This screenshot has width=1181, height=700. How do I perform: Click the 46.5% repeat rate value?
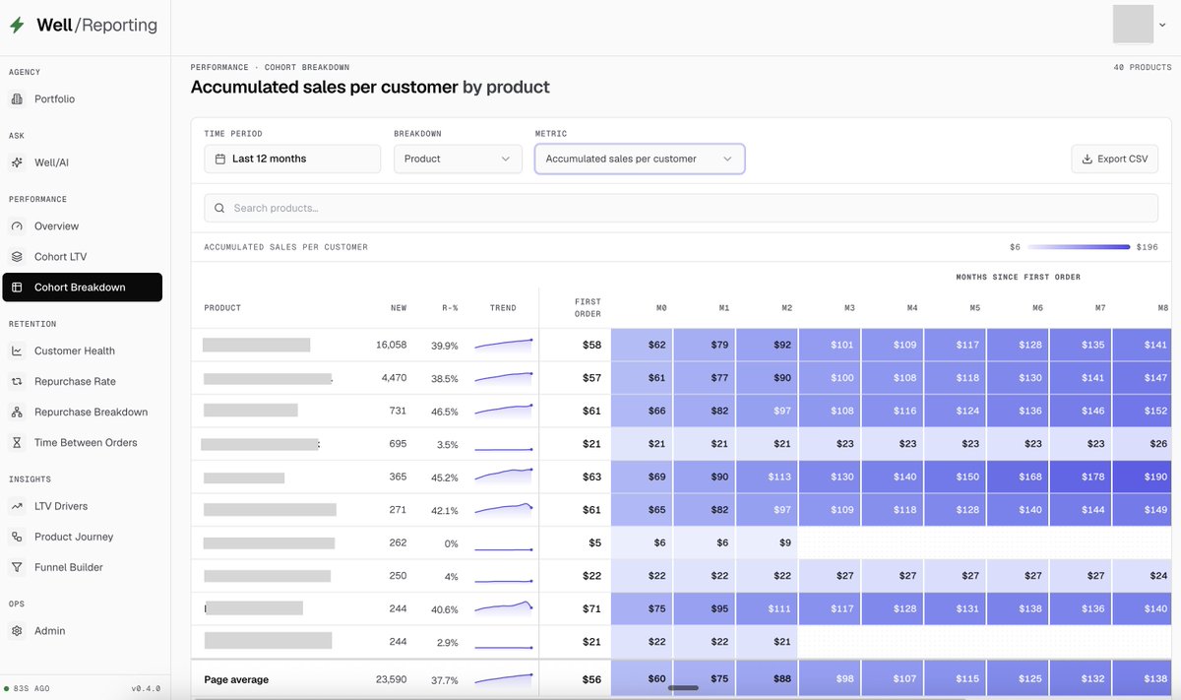click(445, 412)
